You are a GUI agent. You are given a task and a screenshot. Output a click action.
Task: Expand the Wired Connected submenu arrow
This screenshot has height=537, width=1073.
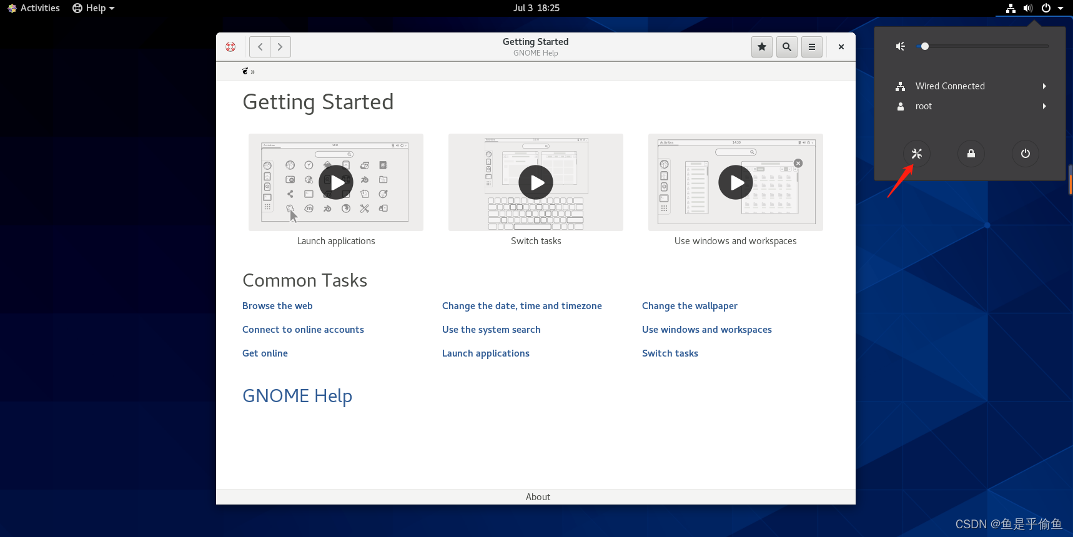1044,86
